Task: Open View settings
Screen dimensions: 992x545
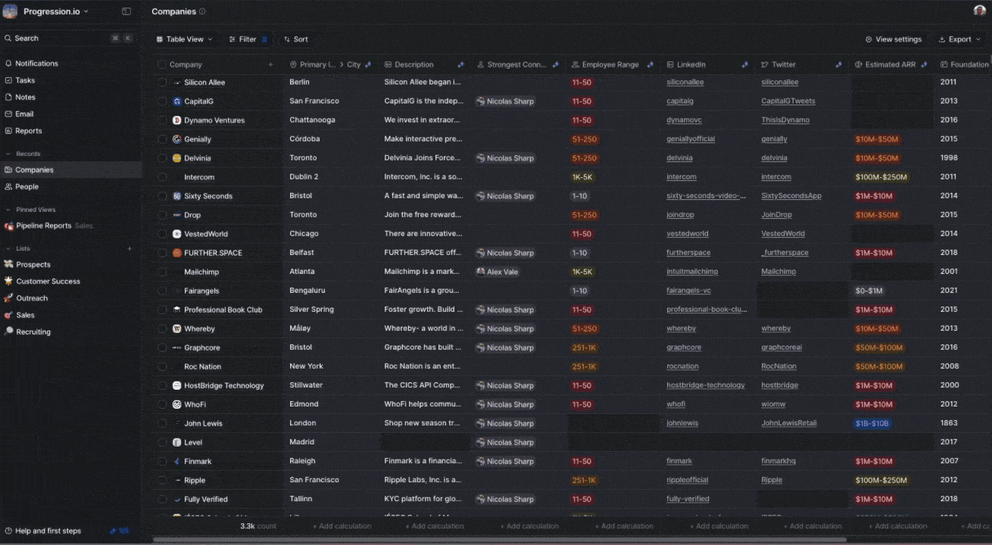Action: tap(894, 39)
